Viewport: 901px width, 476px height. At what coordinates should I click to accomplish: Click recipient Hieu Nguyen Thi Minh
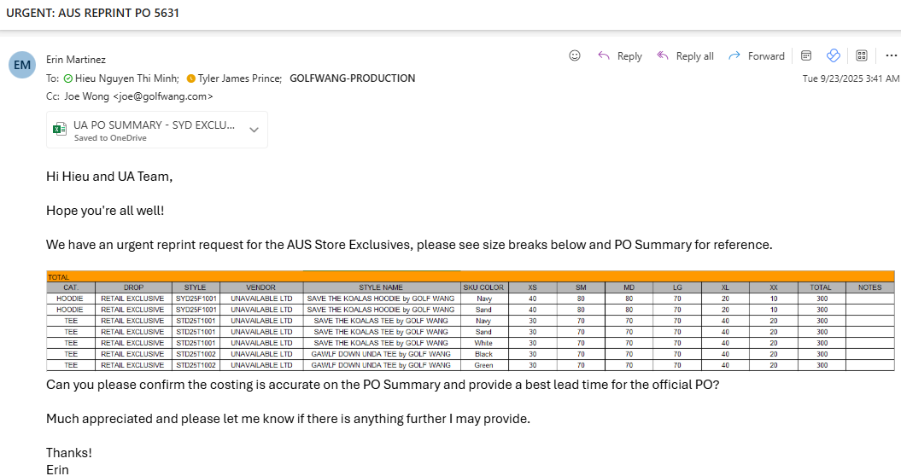tap(126, 78)
